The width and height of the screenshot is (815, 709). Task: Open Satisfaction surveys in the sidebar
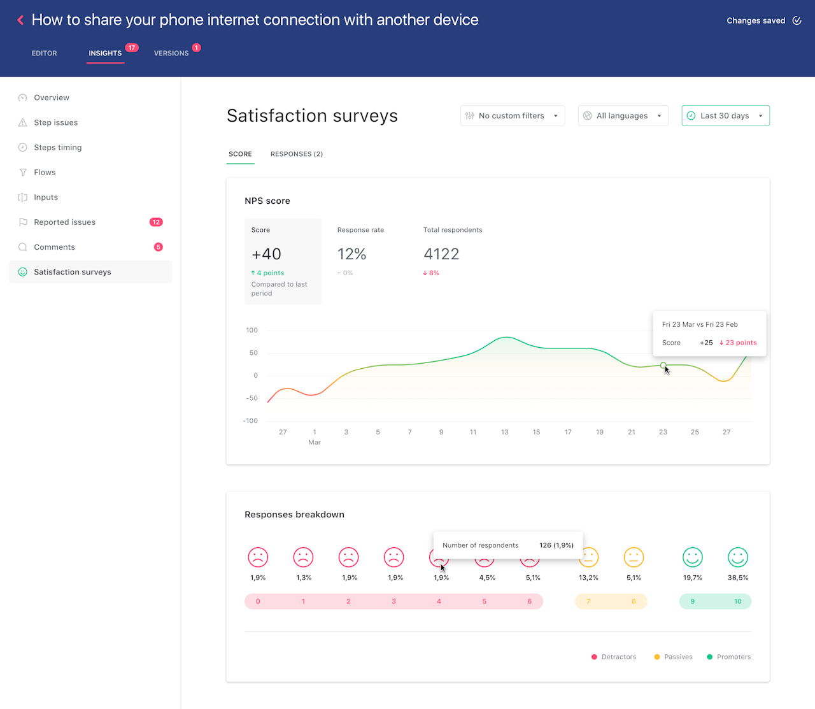73,272
